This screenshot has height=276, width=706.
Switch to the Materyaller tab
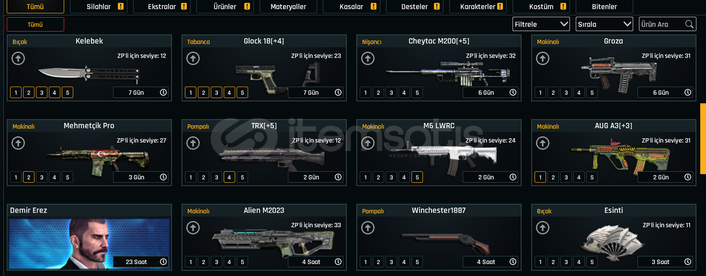click(x=288, y=7)
